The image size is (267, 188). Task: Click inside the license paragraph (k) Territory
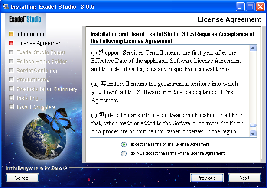(x=165, y=92)
